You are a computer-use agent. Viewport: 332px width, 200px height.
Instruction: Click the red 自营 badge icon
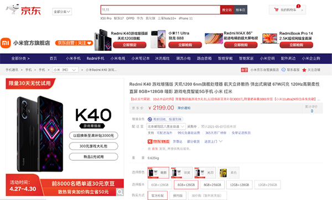244,70
